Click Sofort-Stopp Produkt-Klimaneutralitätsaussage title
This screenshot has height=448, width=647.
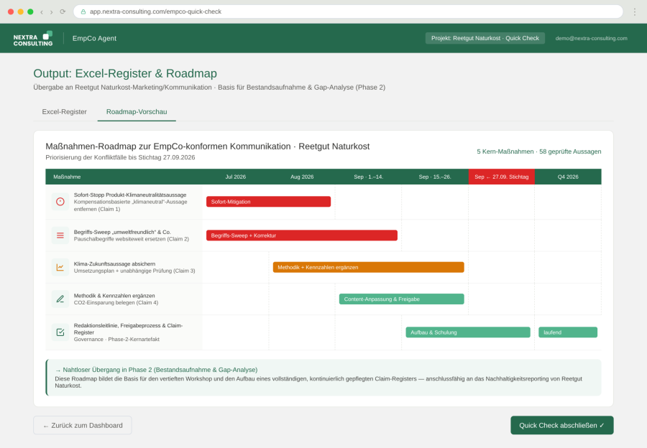click(130, 195)
